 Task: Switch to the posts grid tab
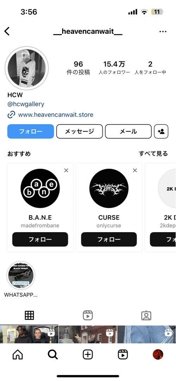(29, 315)
